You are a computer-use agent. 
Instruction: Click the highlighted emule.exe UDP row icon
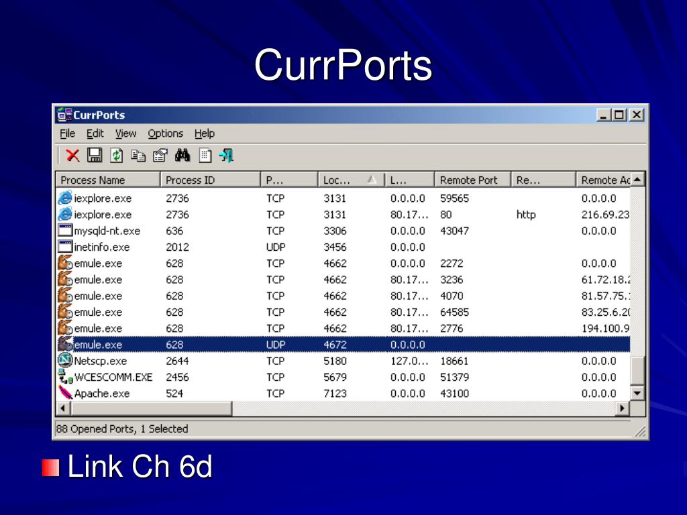pos(65,344)
